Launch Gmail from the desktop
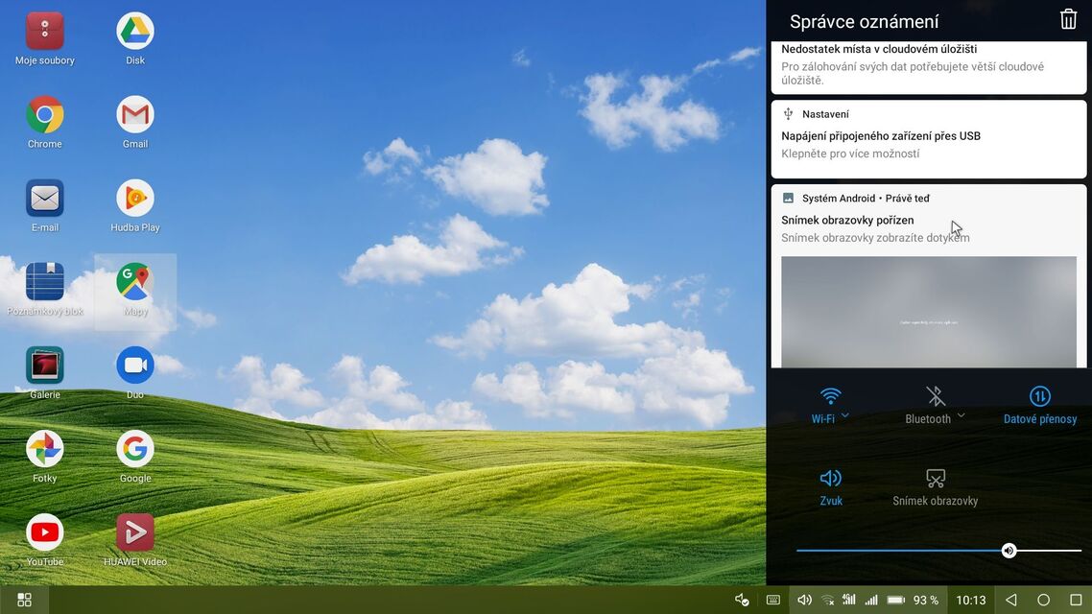 click(x=135, y=115)
